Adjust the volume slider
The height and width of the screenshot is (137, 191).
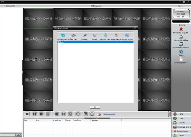(x=109, y=114)
